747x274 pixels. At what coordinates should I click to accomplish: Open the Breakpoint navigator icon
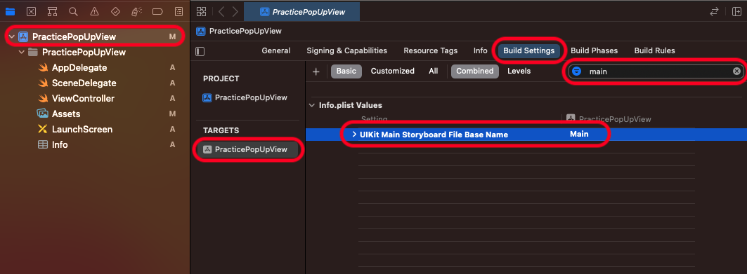tap(157, 11)
